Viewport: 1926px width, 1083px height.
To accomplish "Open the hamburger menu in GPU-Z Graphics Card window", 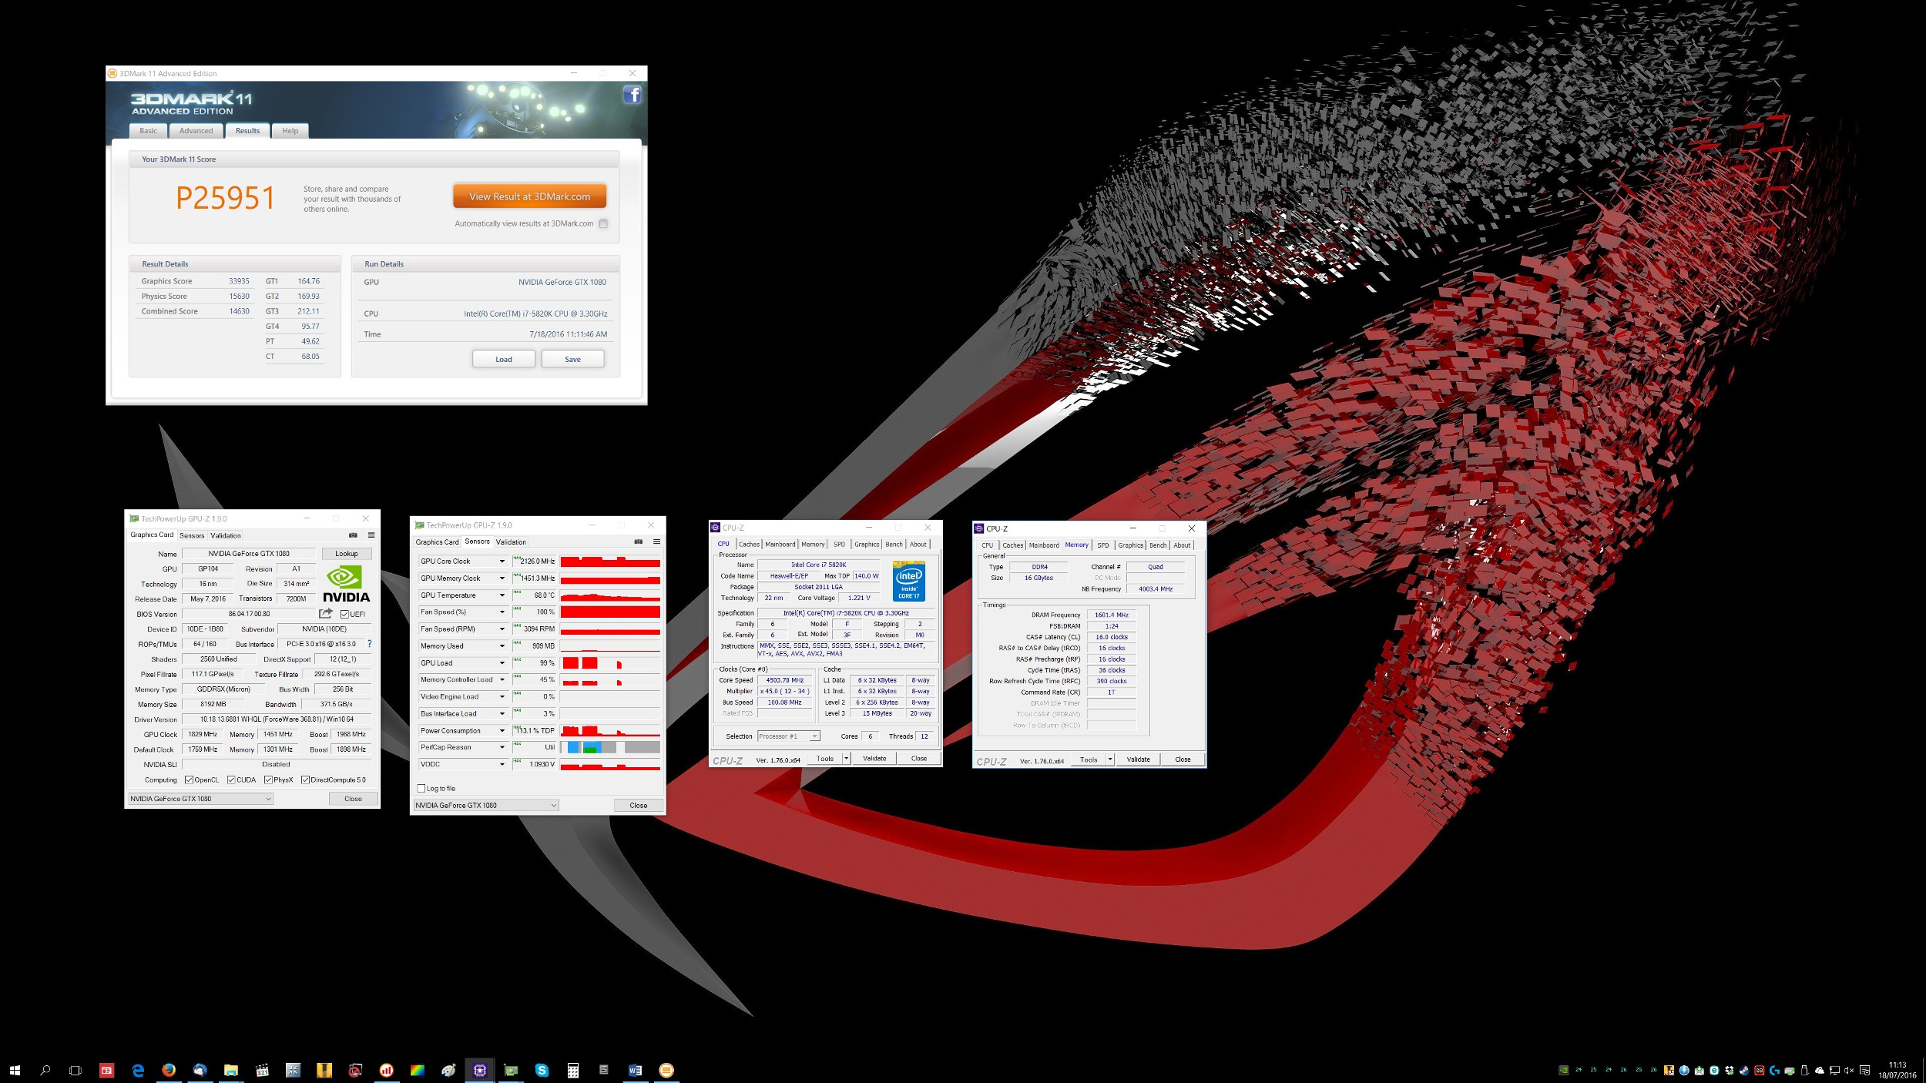I will [x=371, y=535].
